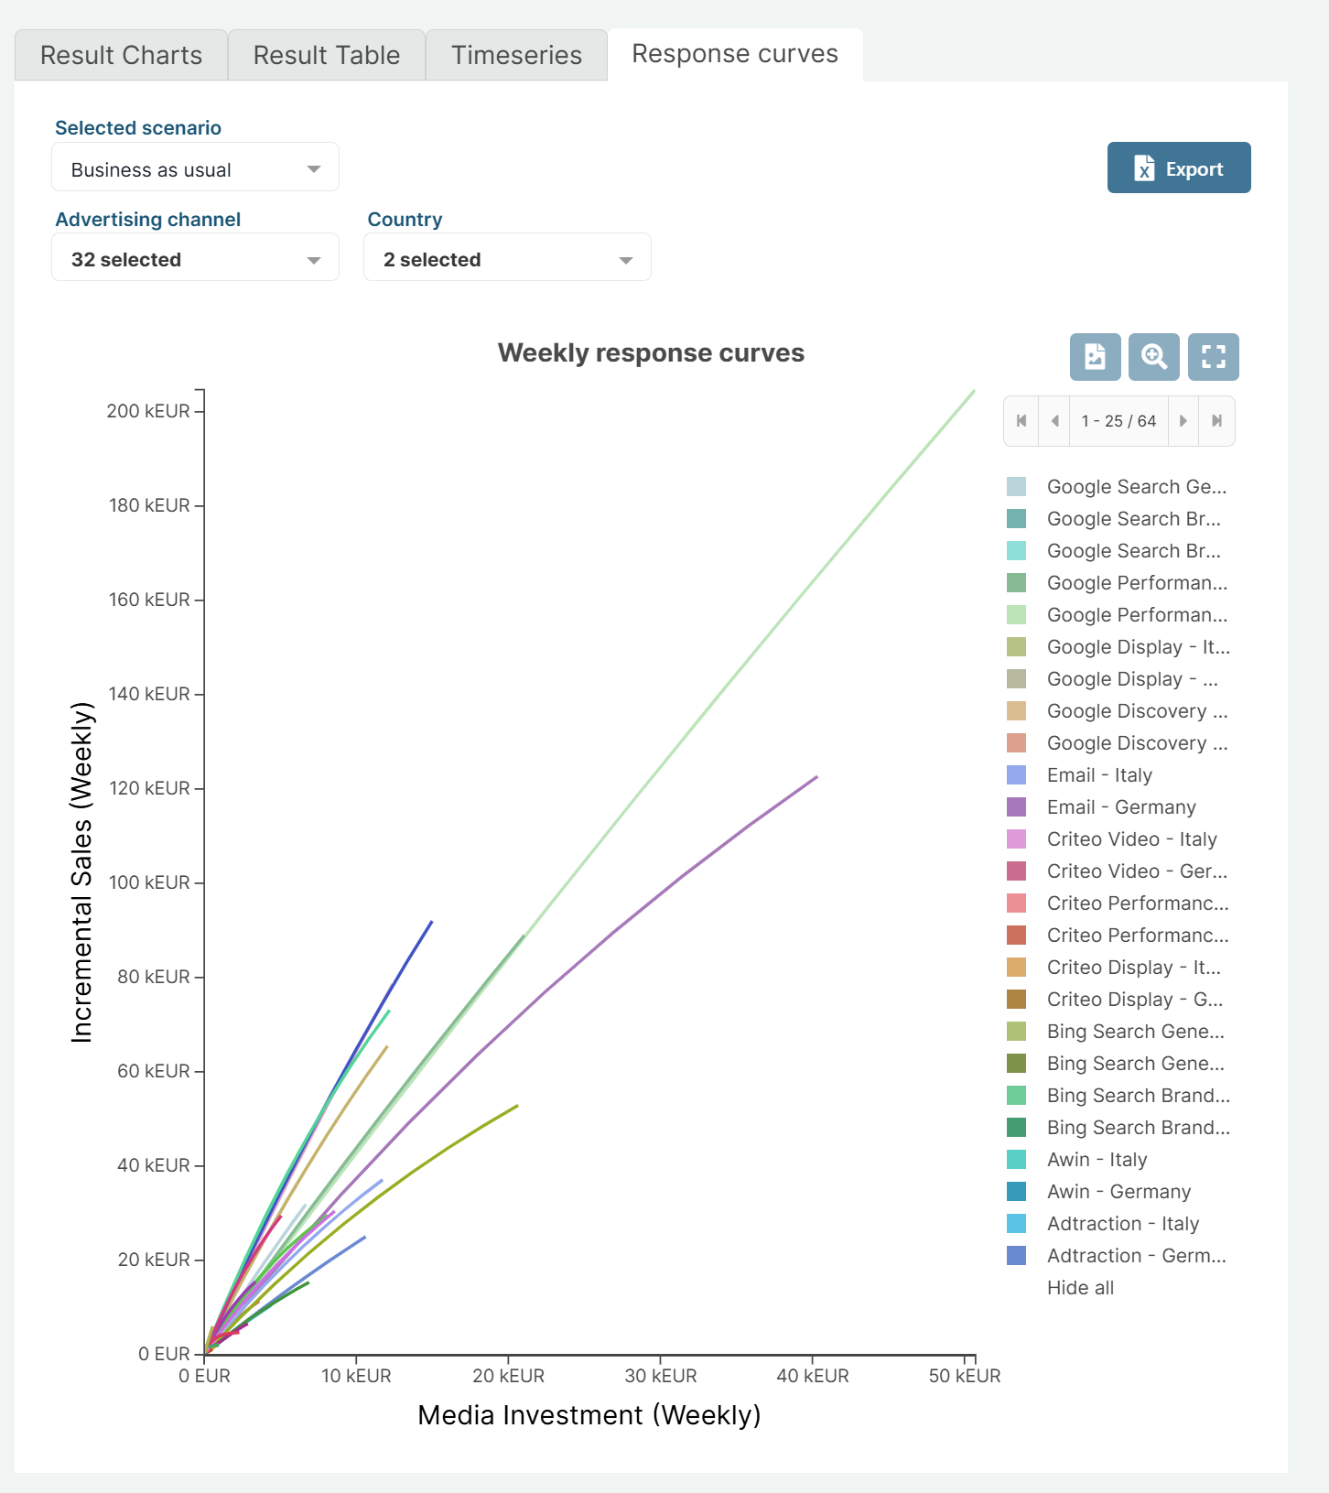
Task: Toggle Awin - Germany series in legend
Action: [1118, 1192]
